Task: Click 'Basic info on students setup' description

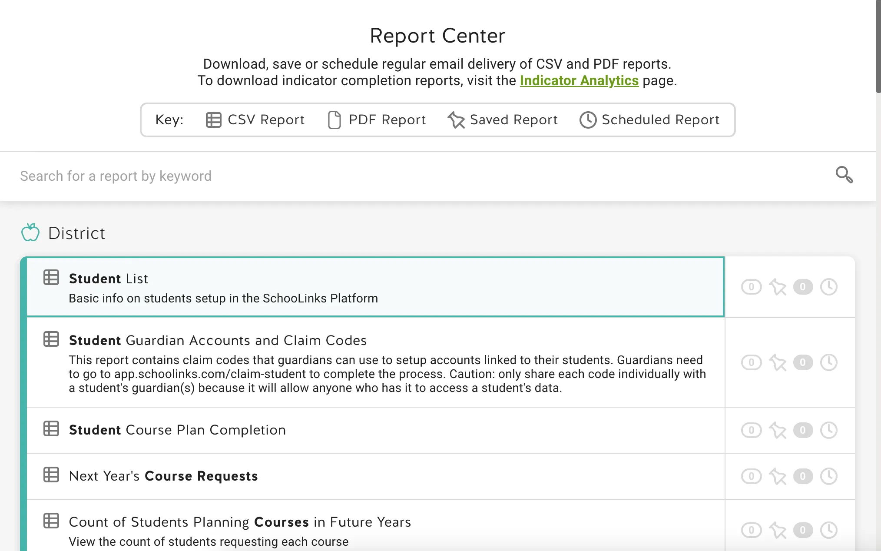Action: click(223, 299)
